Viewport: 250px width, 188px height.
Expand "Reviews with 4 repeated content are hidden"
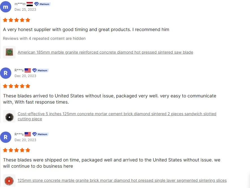(44, 38)
